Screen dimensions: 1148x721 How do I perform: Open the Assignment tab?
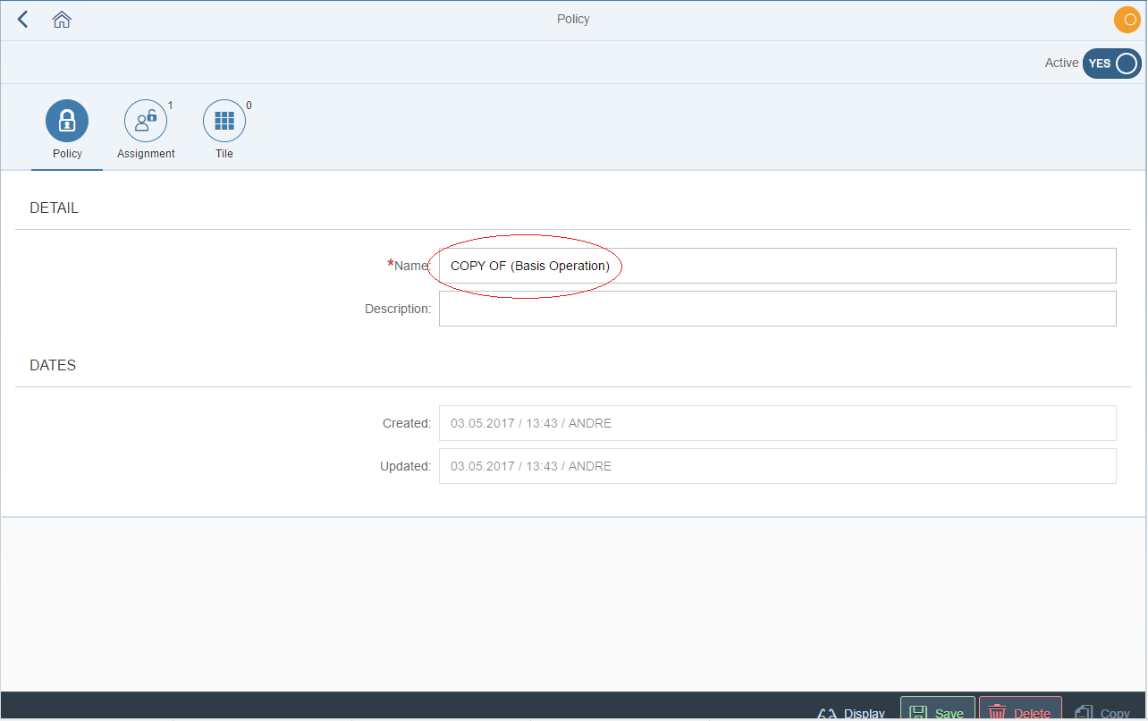coord(146,131)
